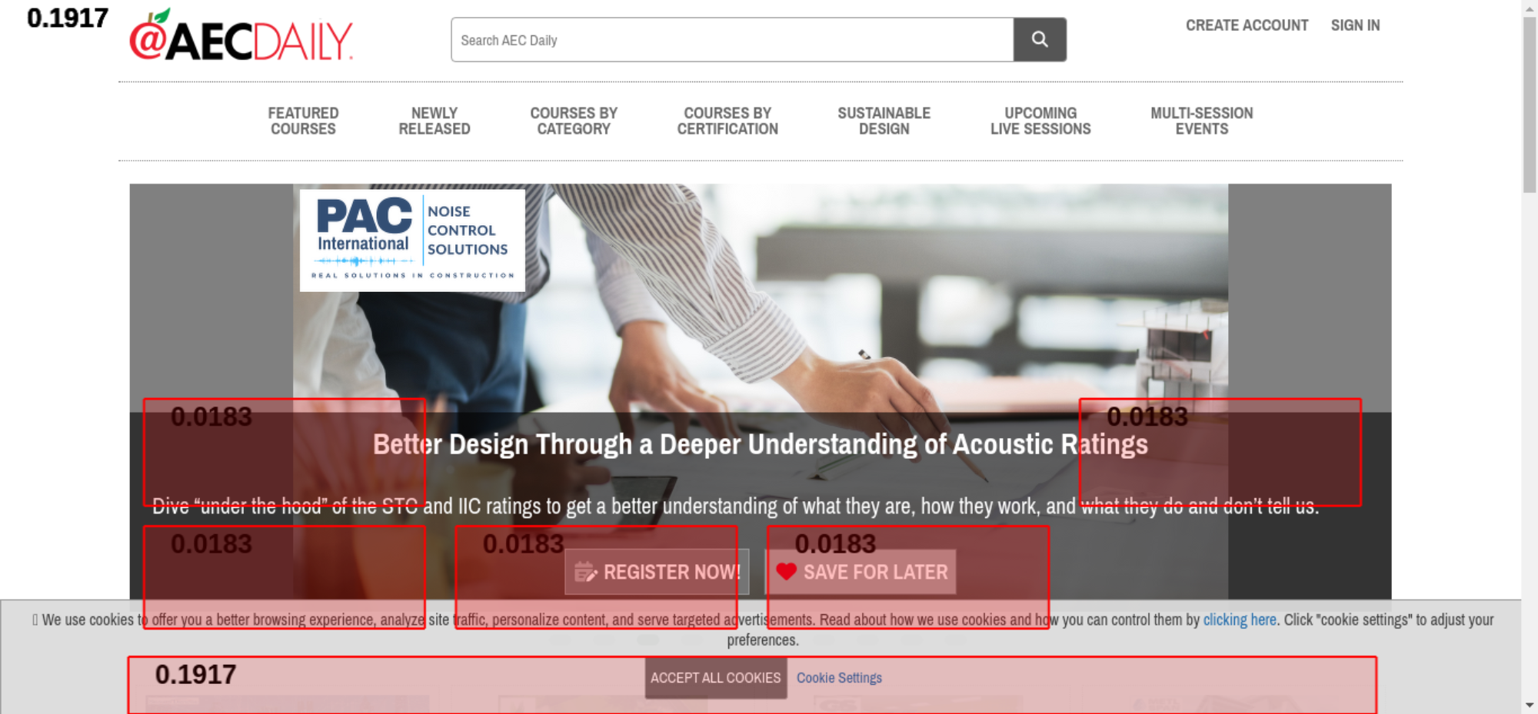Open Cookie Settings

[839, 678]
